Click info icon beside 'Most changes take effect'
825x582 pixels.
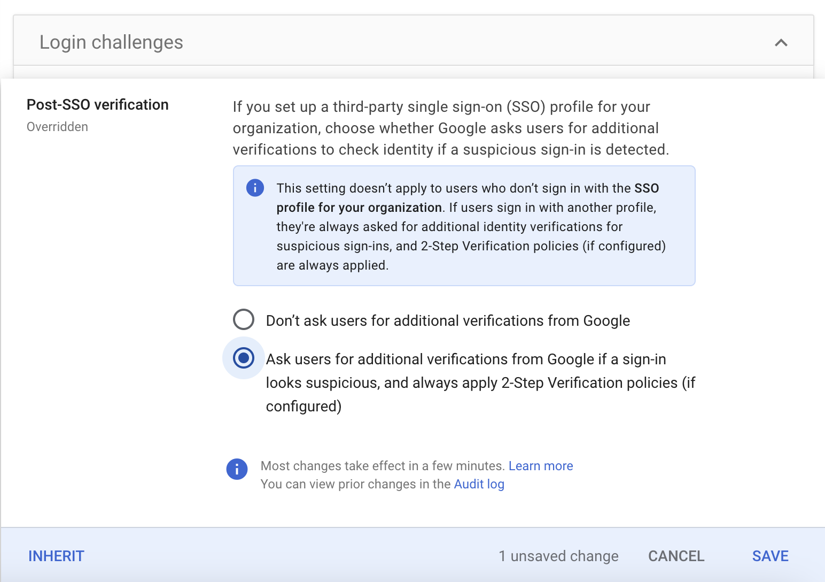[237, 469]
